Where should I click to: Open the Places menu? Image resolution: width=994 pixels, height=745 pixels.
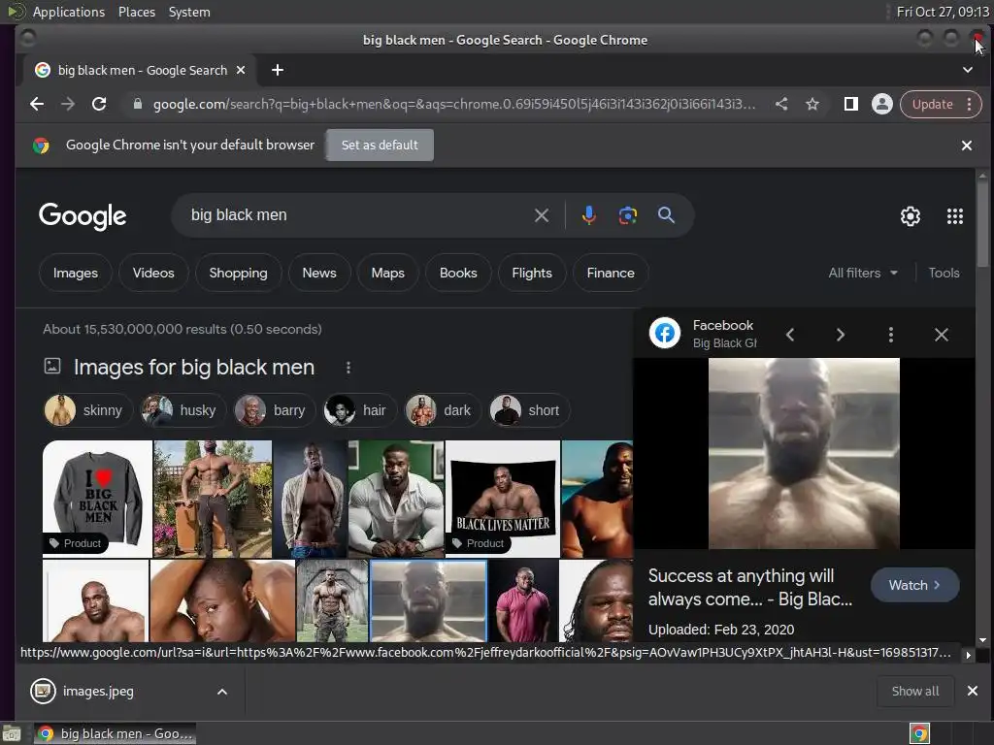point(136,12)
